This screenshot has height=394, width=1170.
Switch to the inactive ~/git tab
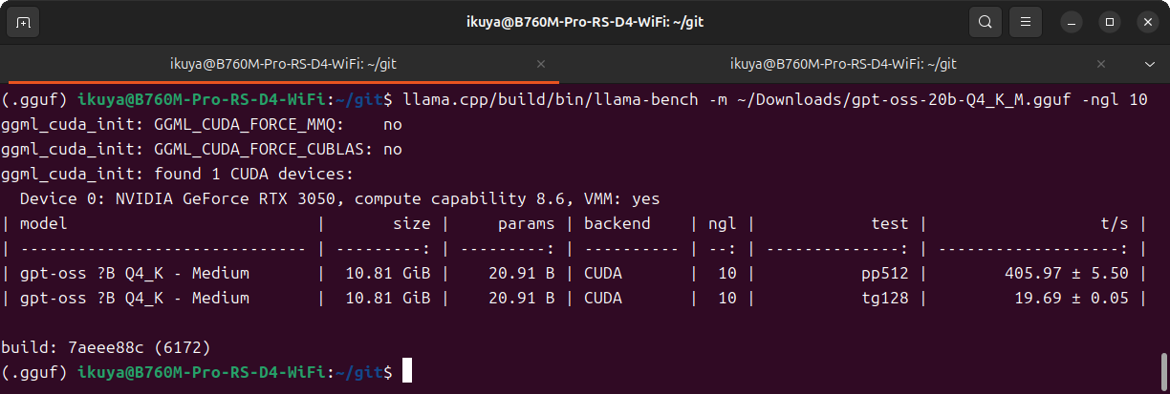[842, 64]
